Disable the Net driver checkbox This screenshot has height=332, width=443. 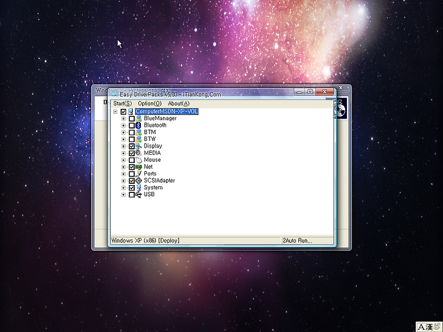coord(132,167)
